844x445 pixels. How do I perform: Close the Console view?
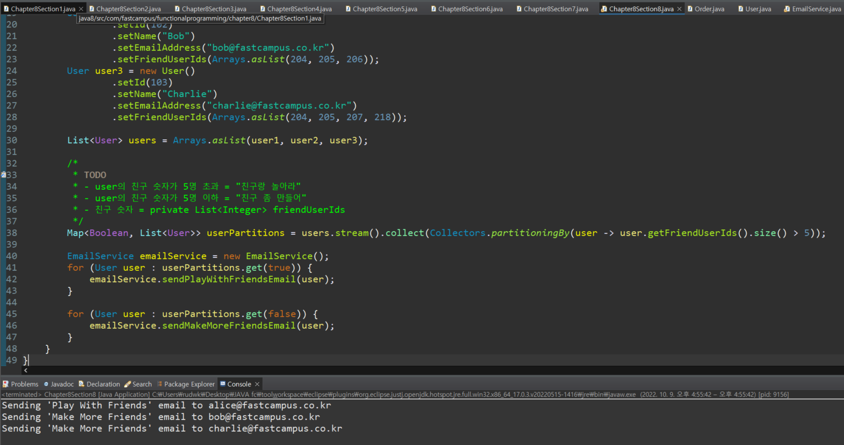tap(257, 384)
